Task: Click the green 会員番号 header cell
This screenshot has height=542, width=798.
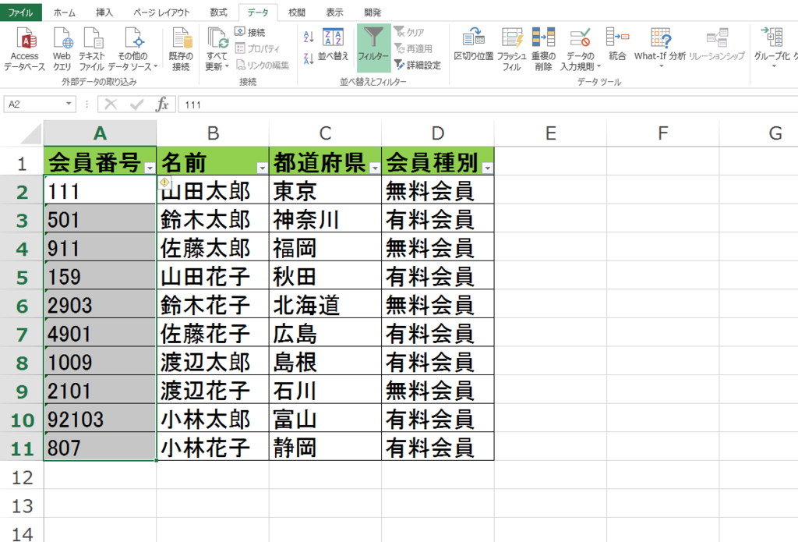Action: click(x=94, y=161)
